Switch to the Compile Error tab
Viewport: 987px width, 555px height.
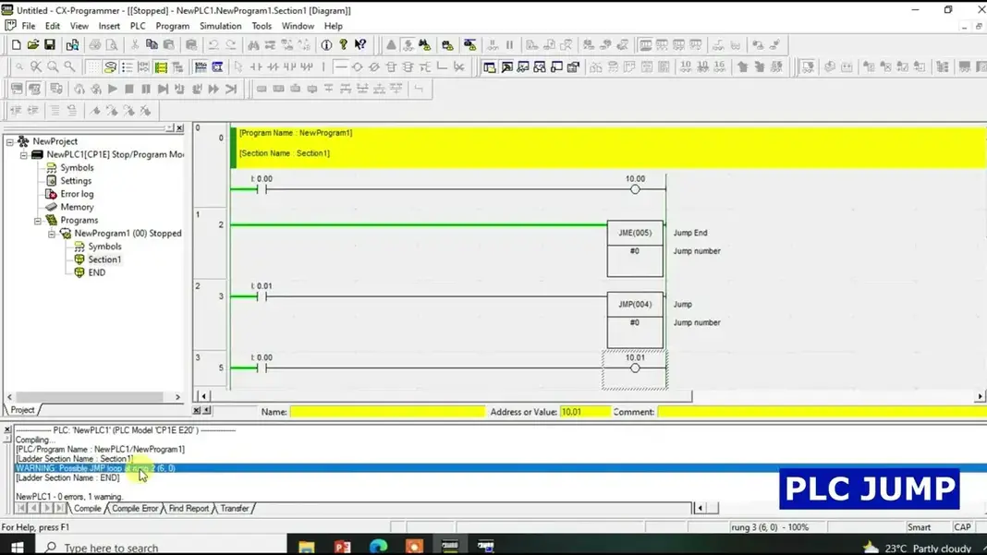coord(135,509)
